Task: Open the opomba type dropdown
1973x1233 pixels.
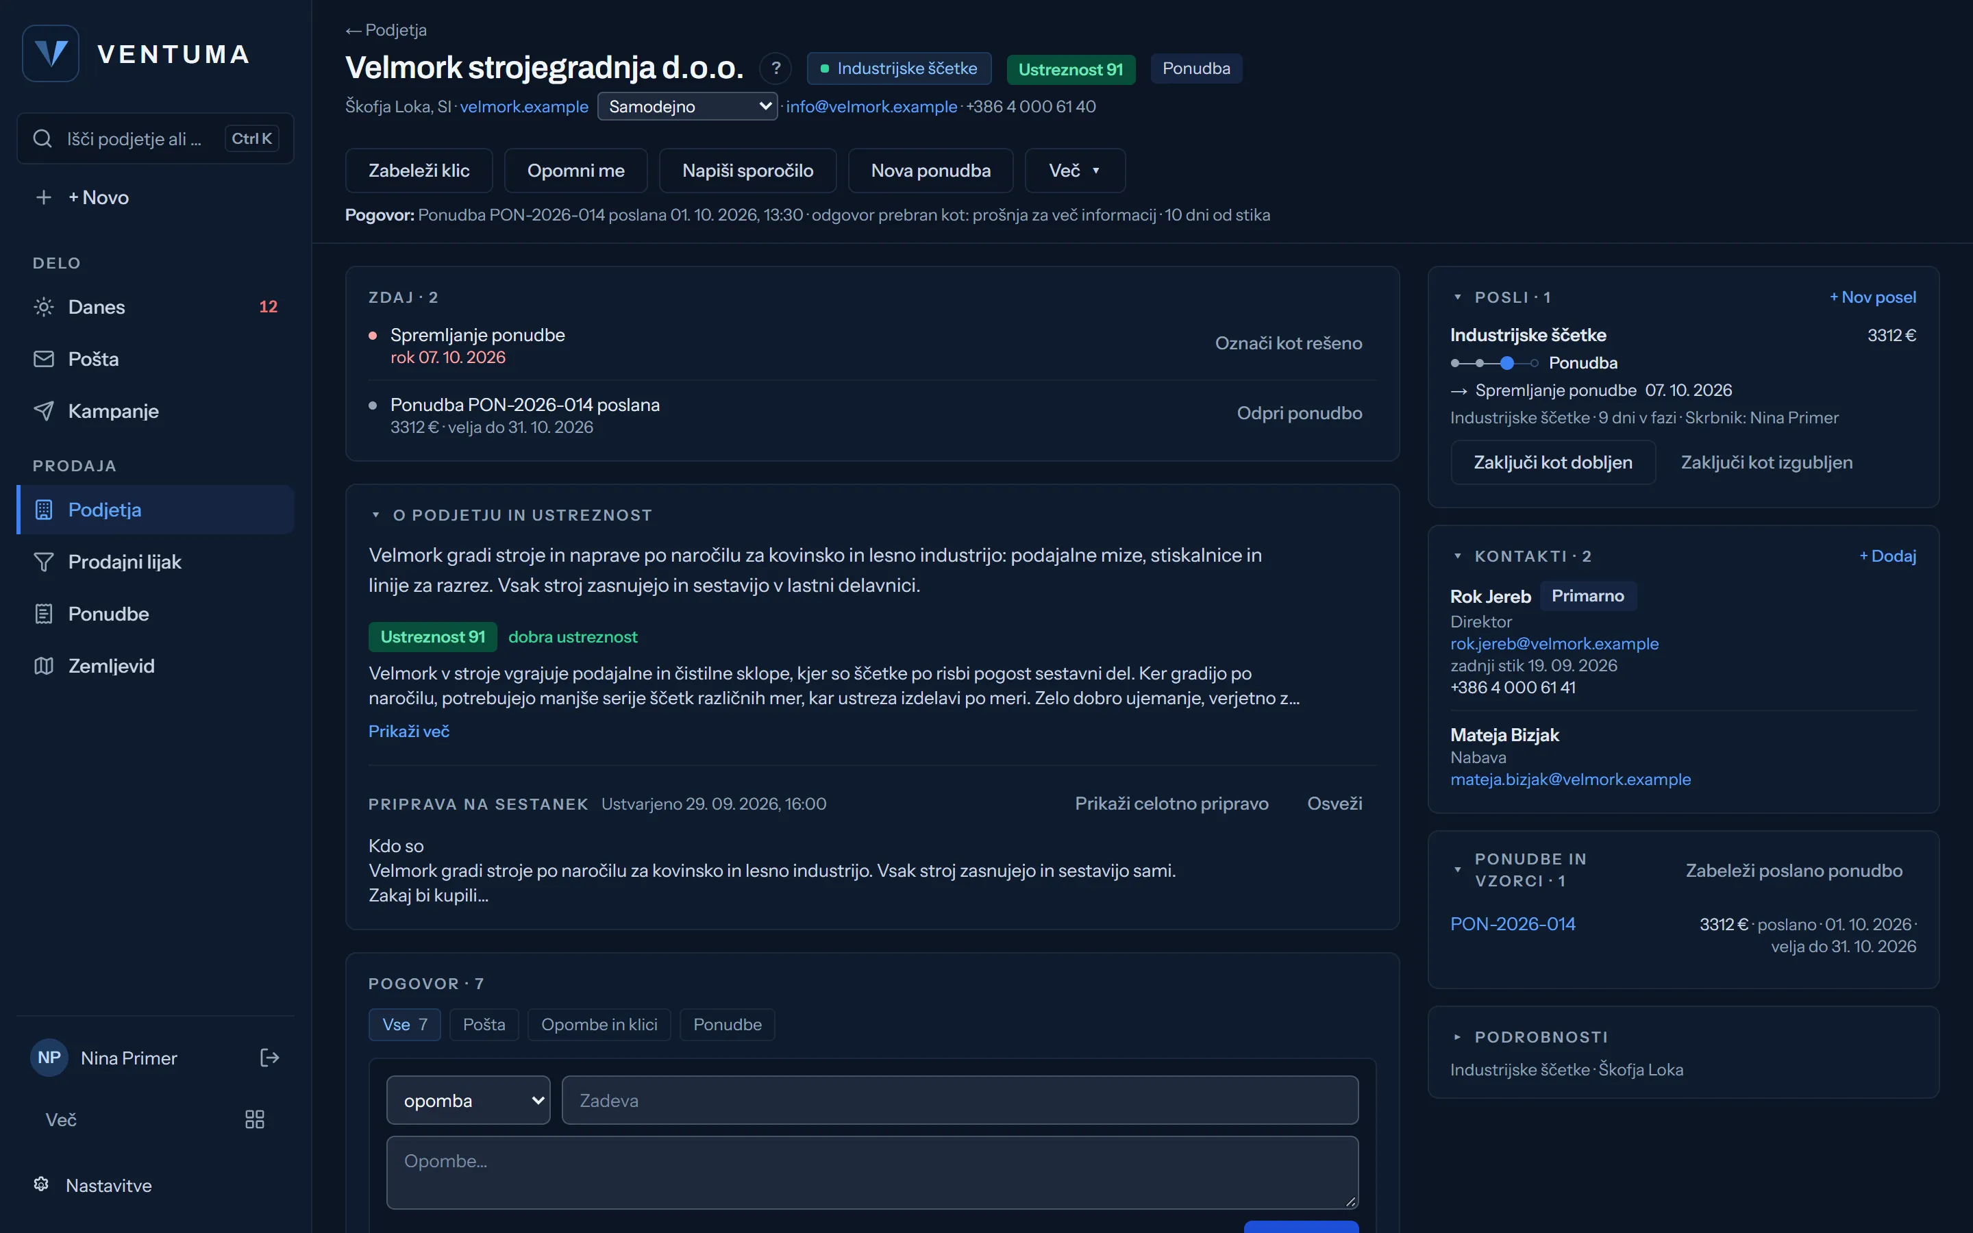Action: pos(468,1100)
